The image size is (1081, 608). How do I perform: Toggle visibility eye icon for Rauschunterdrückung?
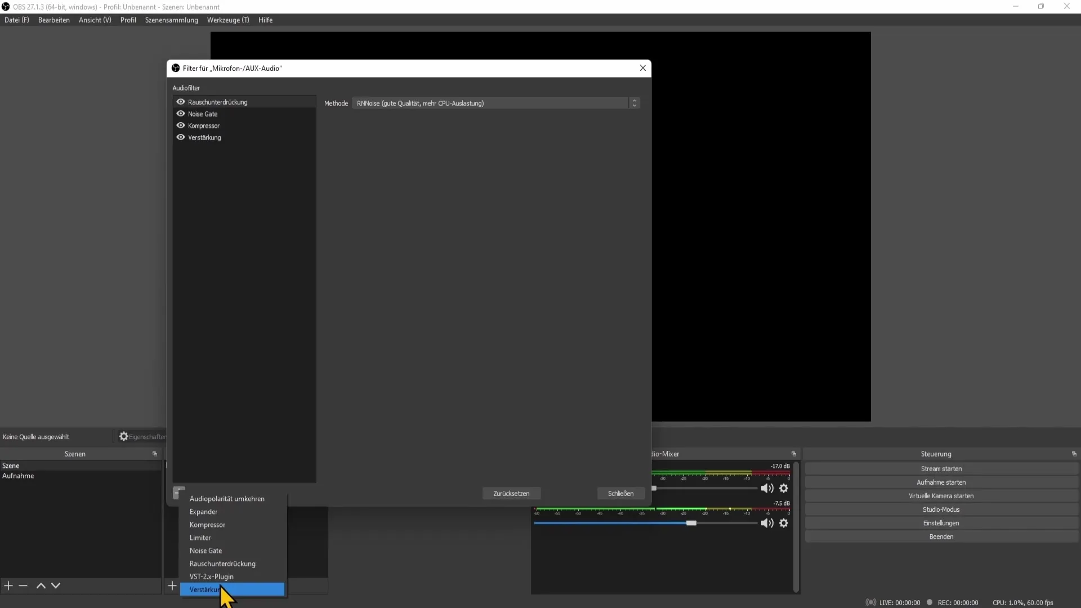pos(180,101)
